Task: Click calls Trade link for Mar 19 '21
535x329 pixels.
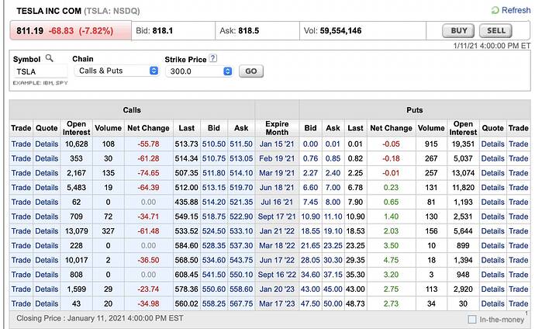Action: pyautogui.click(x=21, y=173)
